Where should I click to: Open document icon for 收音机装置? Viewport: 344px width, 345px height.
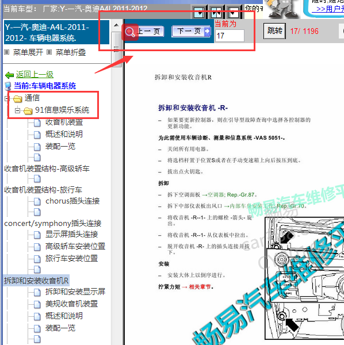point(37,123)
